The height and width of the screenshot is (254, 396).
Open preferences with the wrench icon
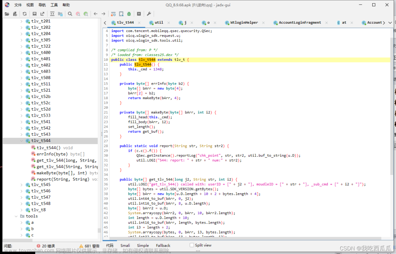pyautogui.click(x=149, y=14)
